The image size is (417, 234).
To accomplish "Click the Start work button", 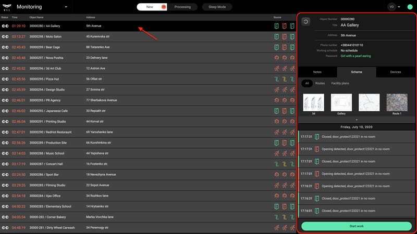I will (x=357, y=226).
